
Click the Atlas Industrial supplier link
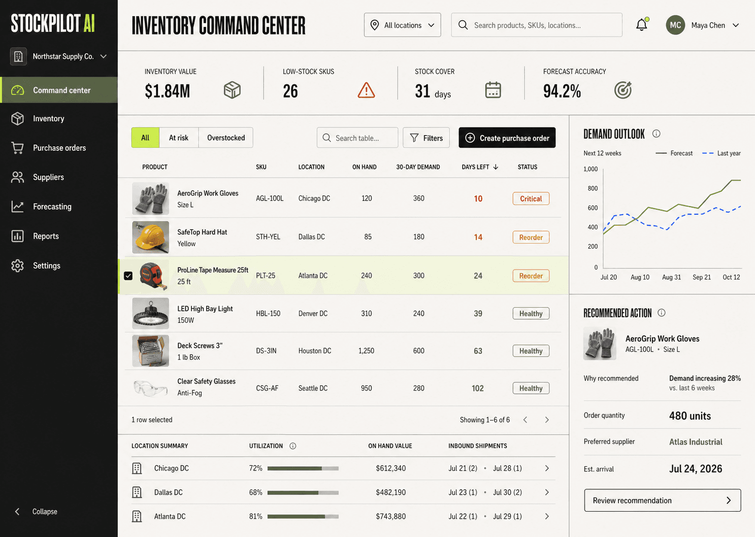coord(696,442)
